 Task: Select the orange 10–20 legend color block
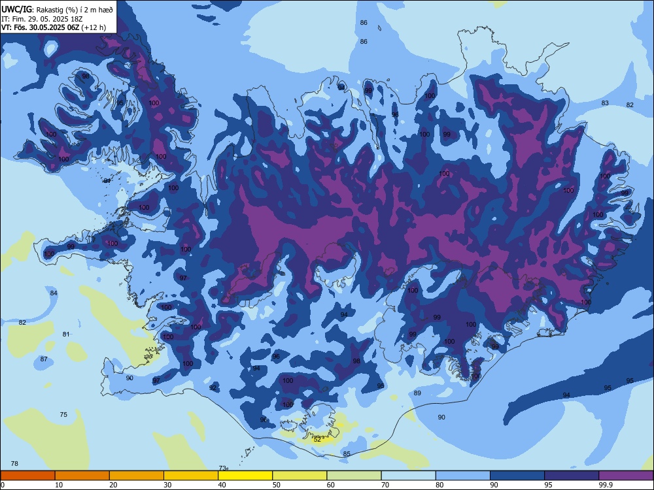[x=82, y=476]
